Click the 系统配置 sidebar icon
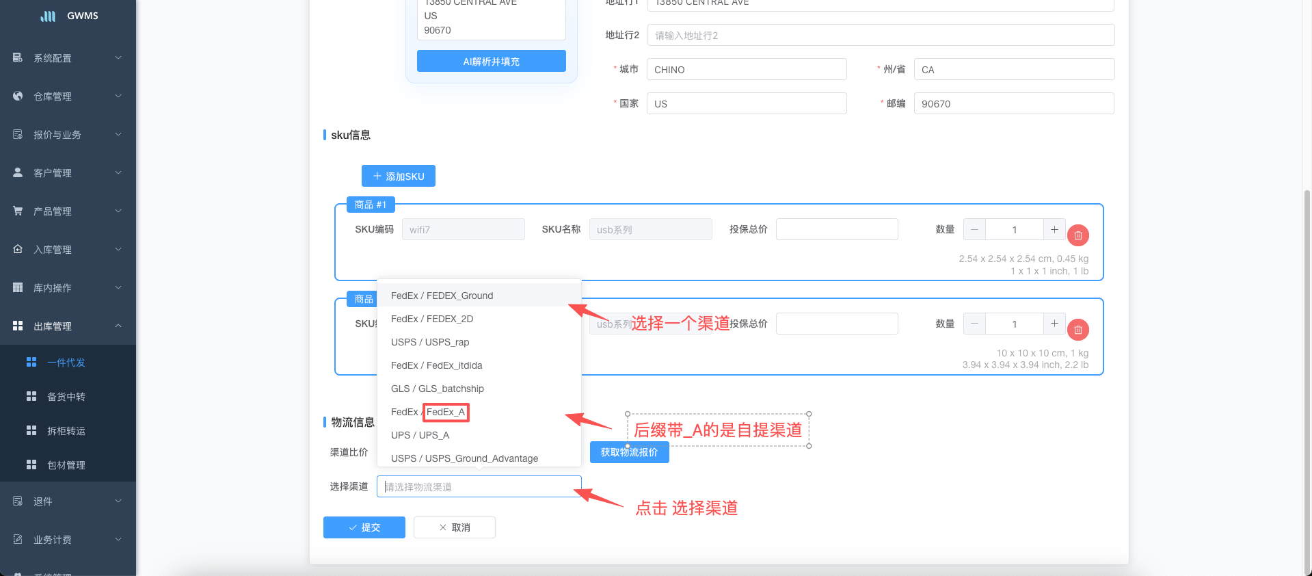The width and height of the screenshot is (1312, 576). click(x=18, y=58)
